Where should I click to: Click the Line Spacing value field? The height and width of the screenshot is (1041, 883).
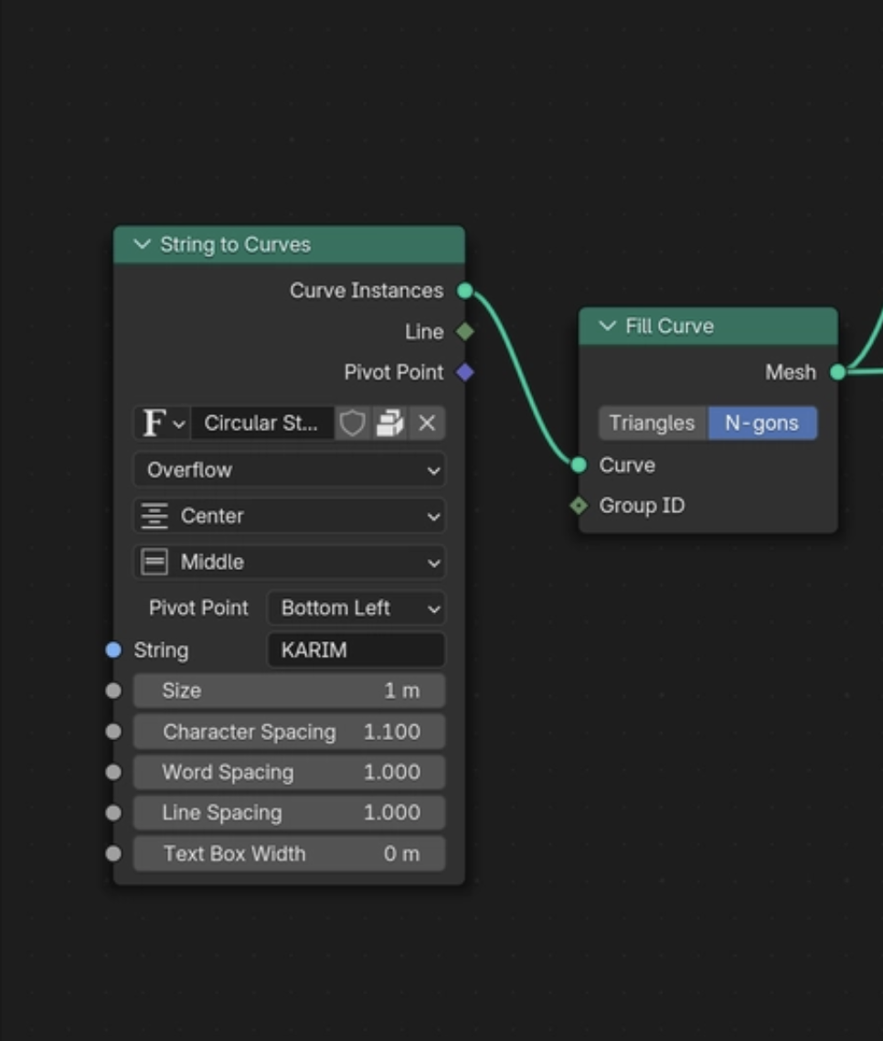(x=289, y=812)
